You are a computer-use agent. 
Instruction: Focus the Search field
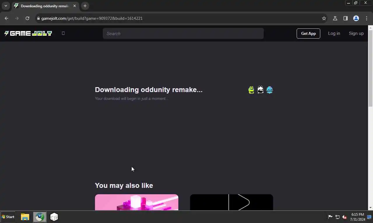(x=183, y=33)
